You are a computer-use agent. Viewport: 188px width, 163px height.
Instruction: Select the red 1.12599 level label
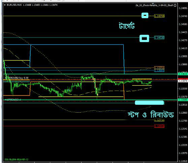159,126
